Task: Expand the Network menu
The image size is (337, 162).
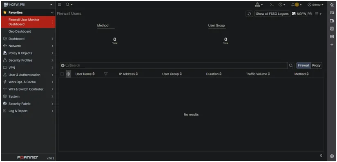Action: tap(28, 46)
